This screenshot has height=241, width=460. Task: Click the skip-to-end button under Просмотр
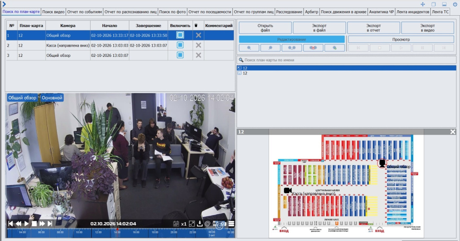pos(444,47)
